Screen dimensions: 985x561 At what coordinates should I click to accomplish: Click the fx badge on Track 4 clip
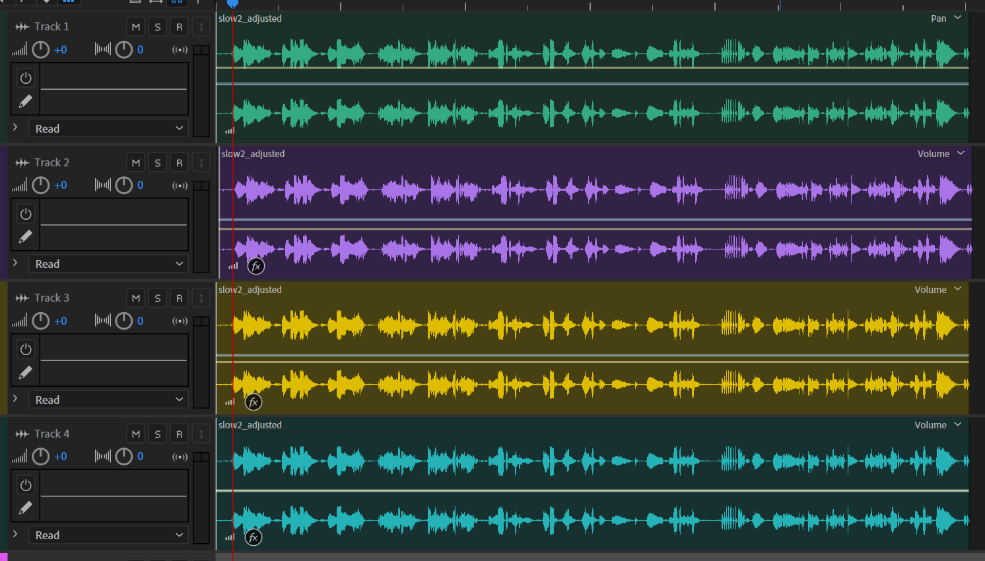(x=254, y=537)
